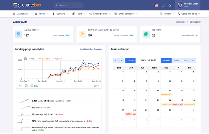
Task: Click the chart image download icon
Action: [26, 86]
